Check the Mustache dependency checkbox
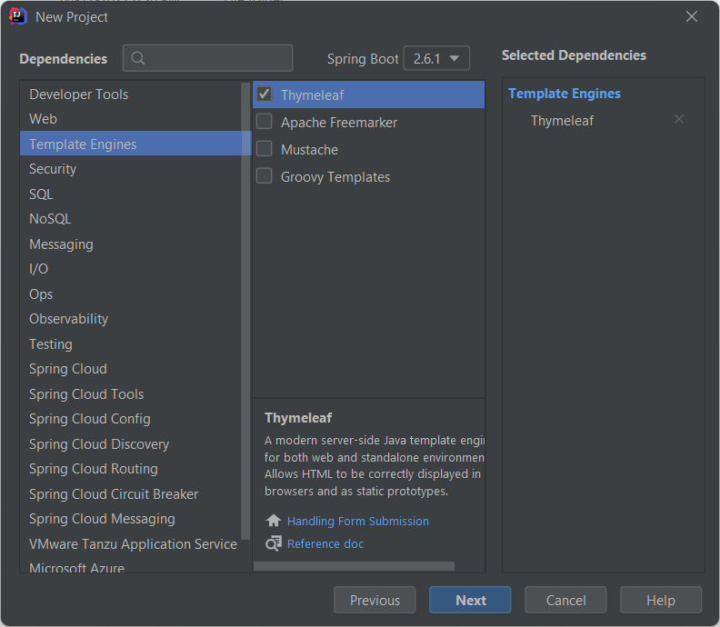Viewport: 720px width, 627px height. click(x=265, y=149)
